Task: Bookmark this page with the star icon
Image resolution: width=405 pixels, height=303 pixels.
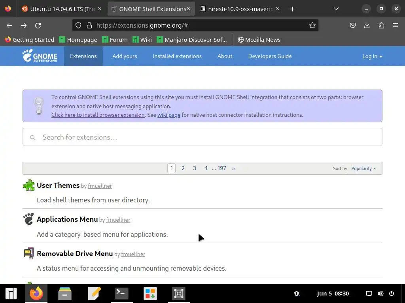Action: pyautogui.click(x=312, y=25)
